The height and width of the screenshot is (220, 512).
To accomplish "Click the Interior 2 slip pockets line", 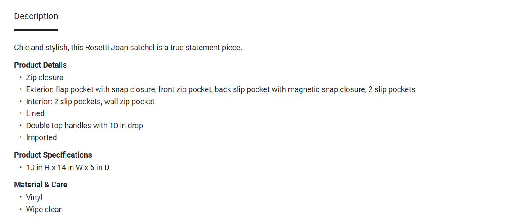I will [90, 102].
